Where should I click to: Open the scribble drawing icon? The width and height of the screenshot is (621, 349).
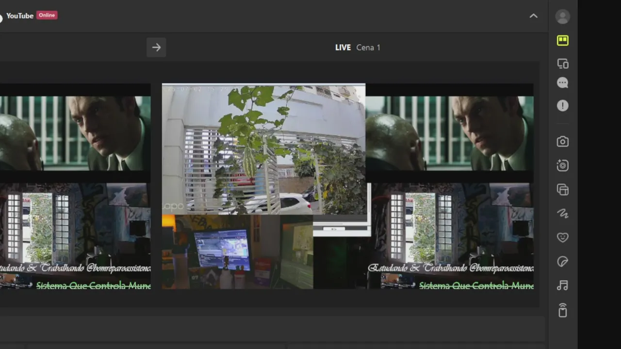(x=562, y=213)
